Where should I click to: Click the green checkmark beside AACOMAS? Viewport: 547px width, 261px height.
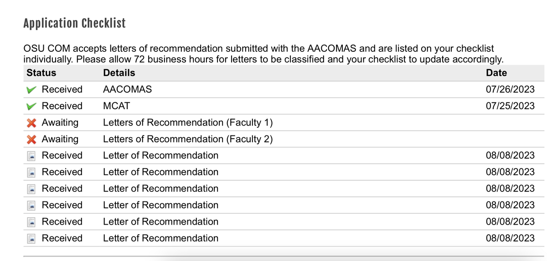click(x=31, y=90)
